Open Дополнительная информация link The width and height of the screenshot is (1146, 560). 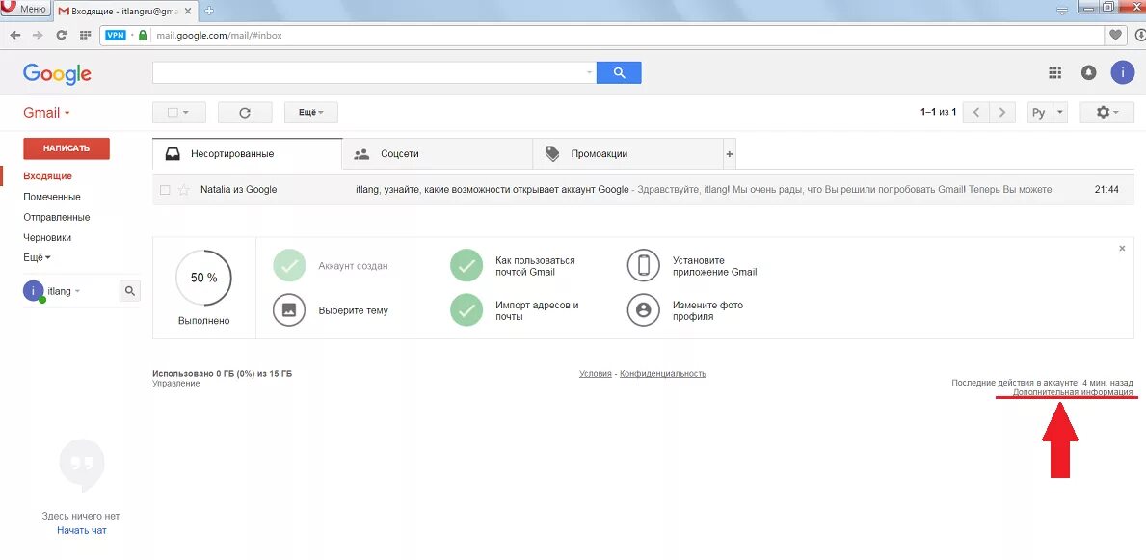click(x=1073, y=392)
